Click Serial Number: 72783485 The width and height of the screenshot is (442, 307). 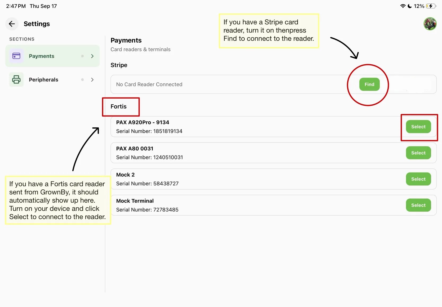[x=147, y=210]
